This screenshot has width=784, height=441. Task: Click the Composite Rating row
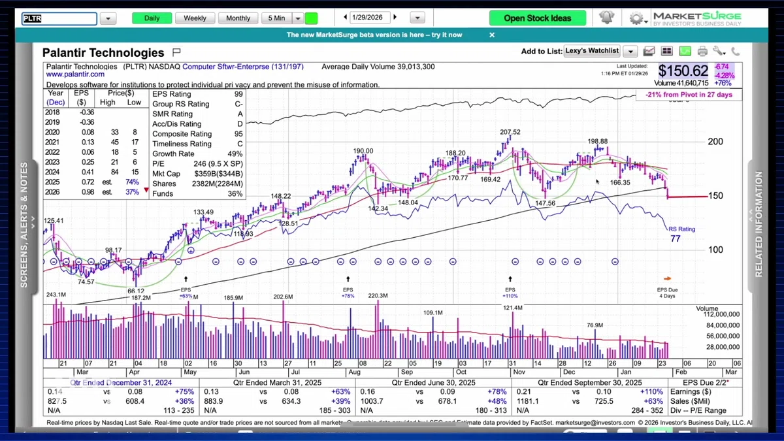(198, 134)
